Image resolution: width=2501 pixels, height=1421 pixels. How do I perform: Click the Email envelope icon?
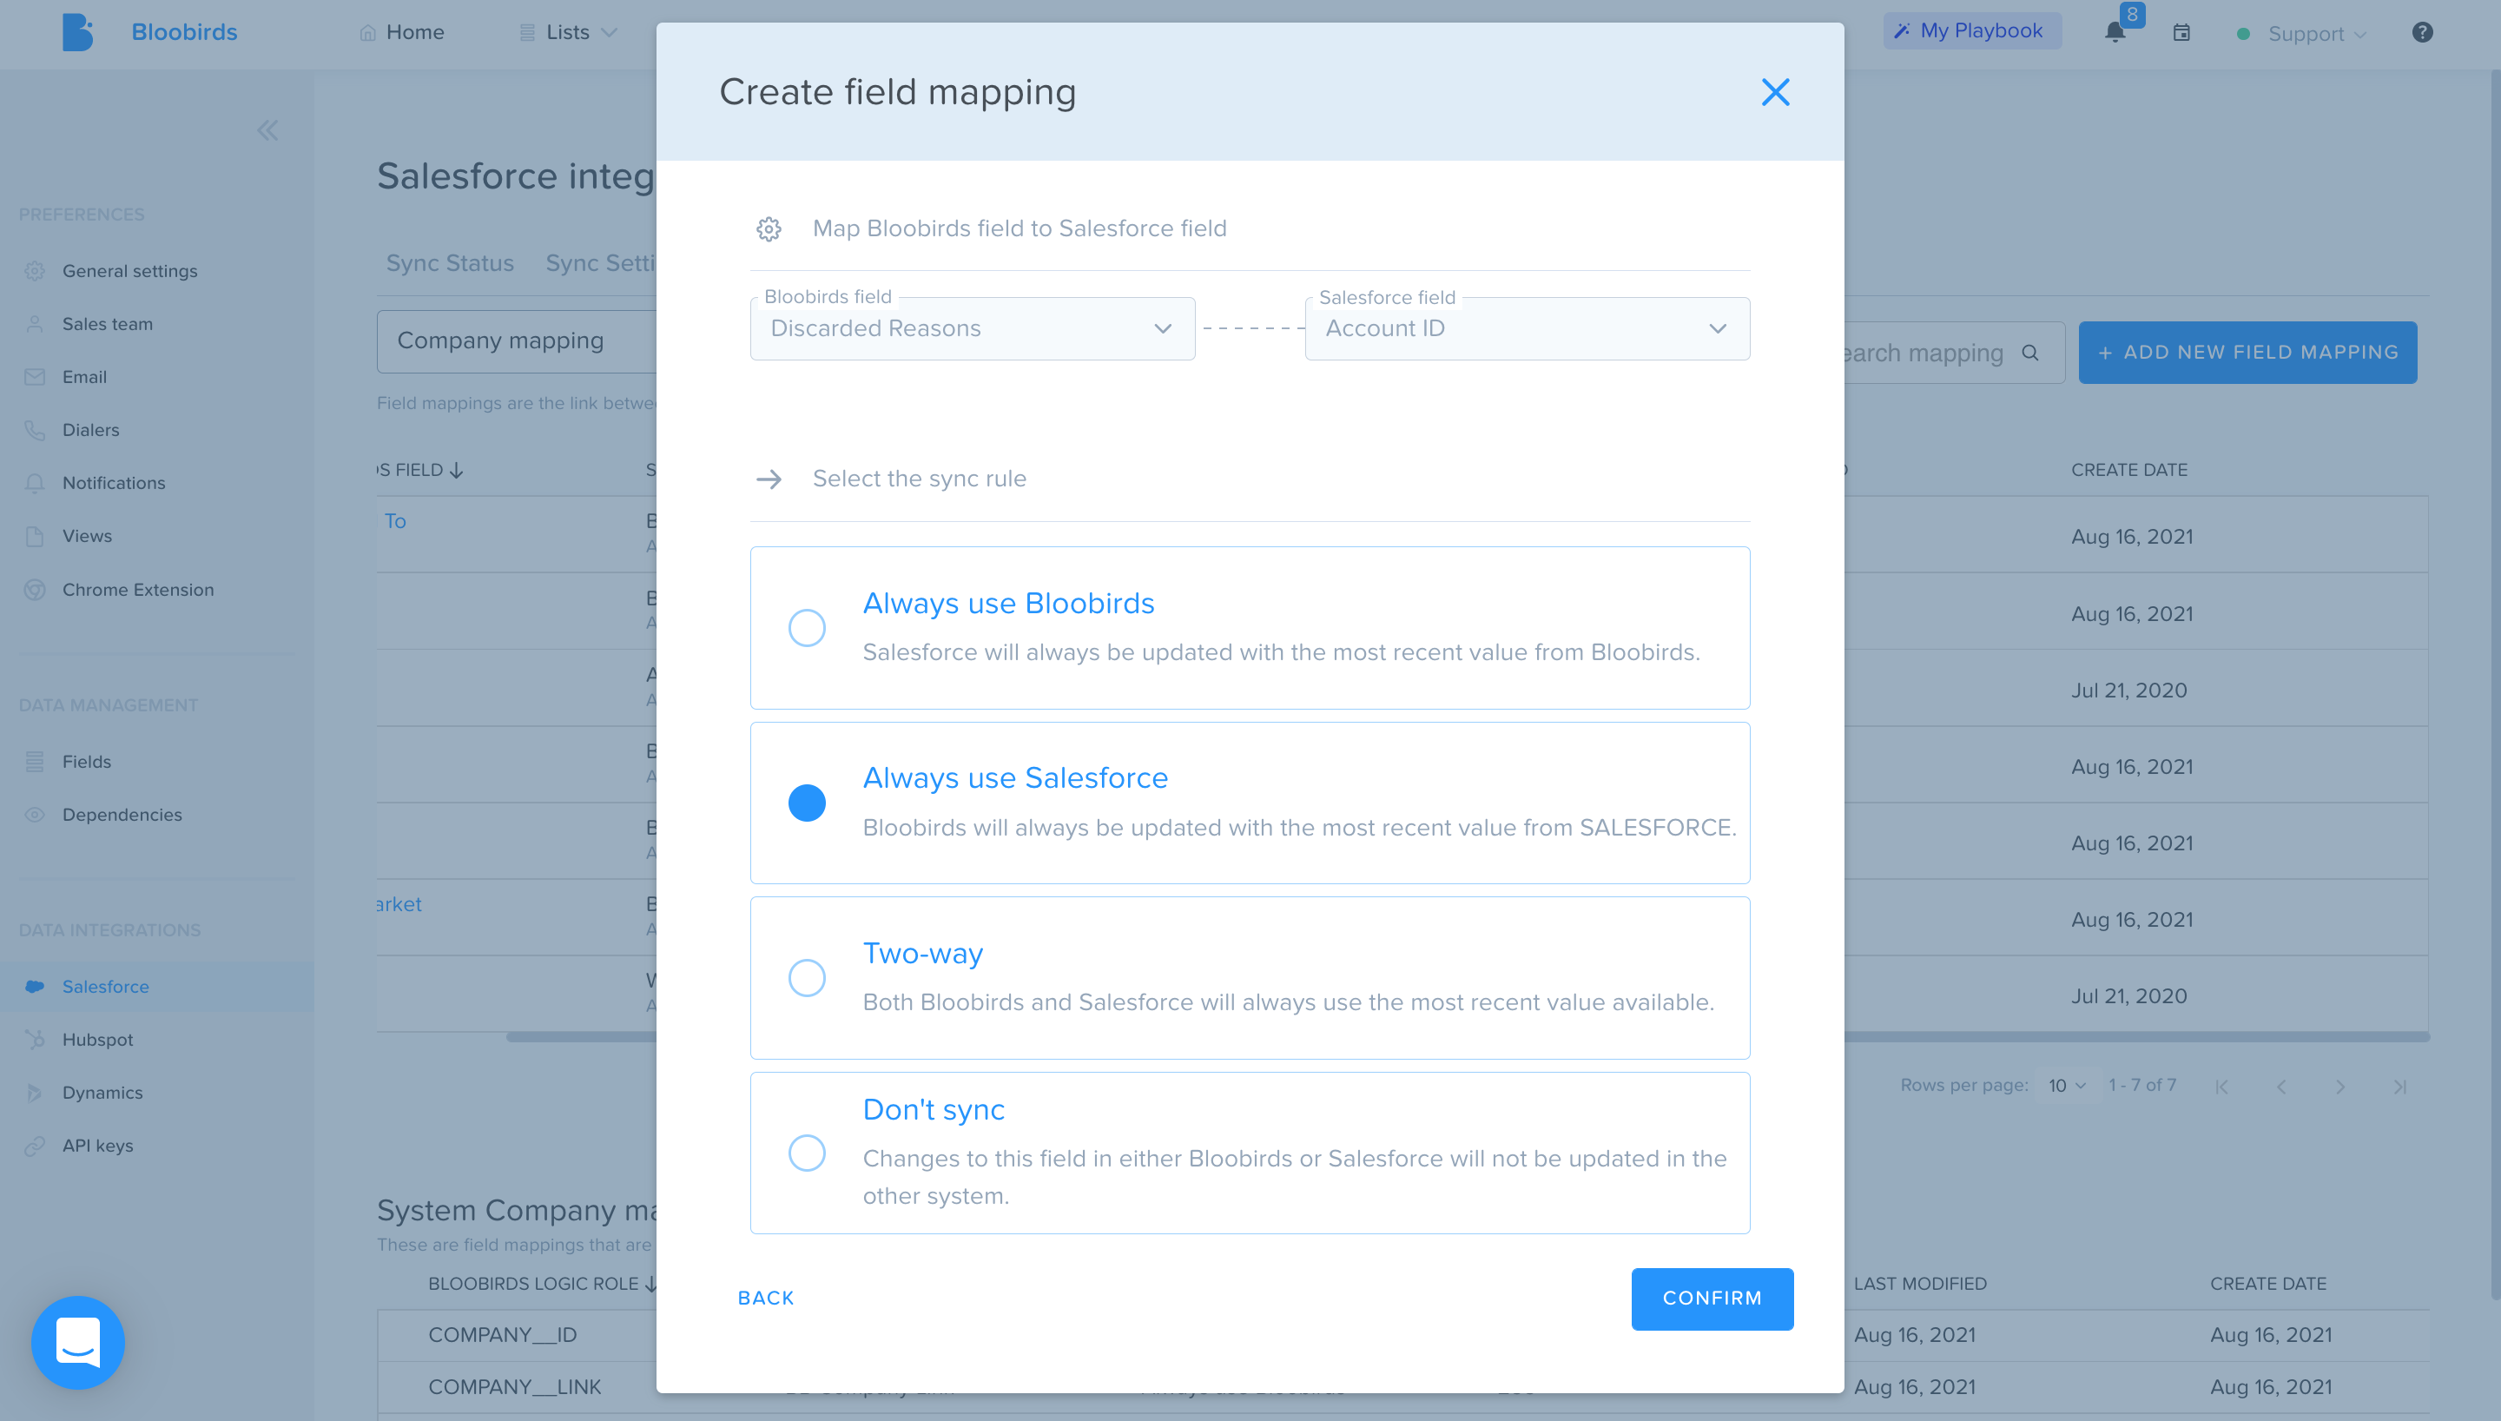[x=35, y=377]
